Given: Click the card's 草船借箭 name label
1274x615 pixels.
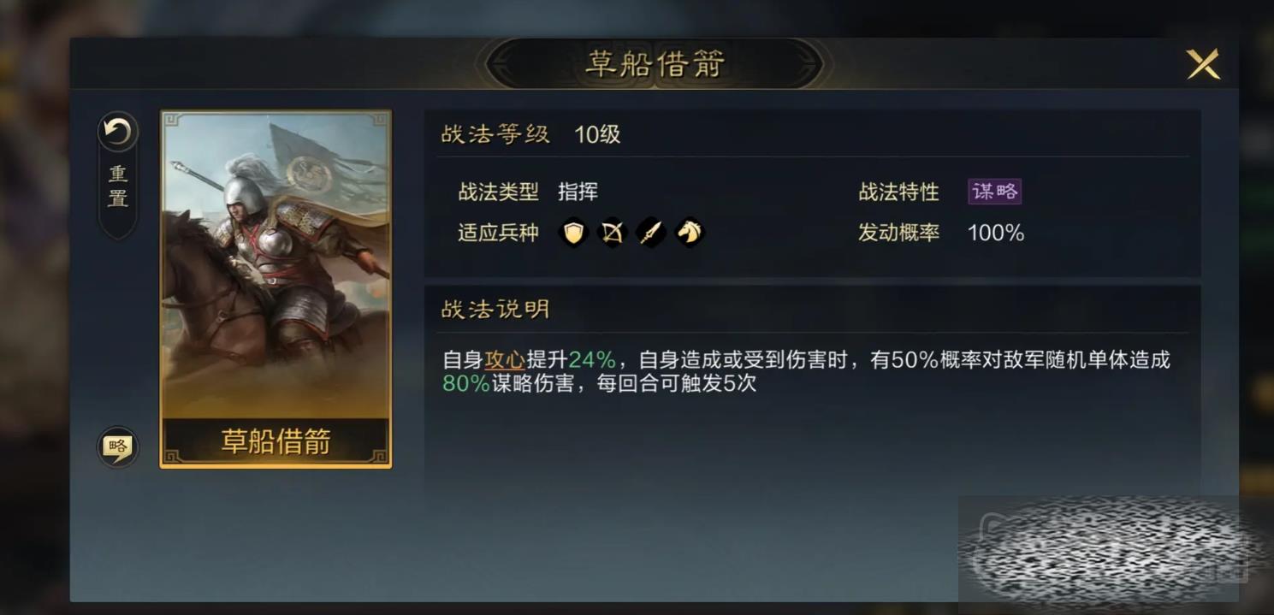Looking at the screenshot, I should tap(276, 441).
